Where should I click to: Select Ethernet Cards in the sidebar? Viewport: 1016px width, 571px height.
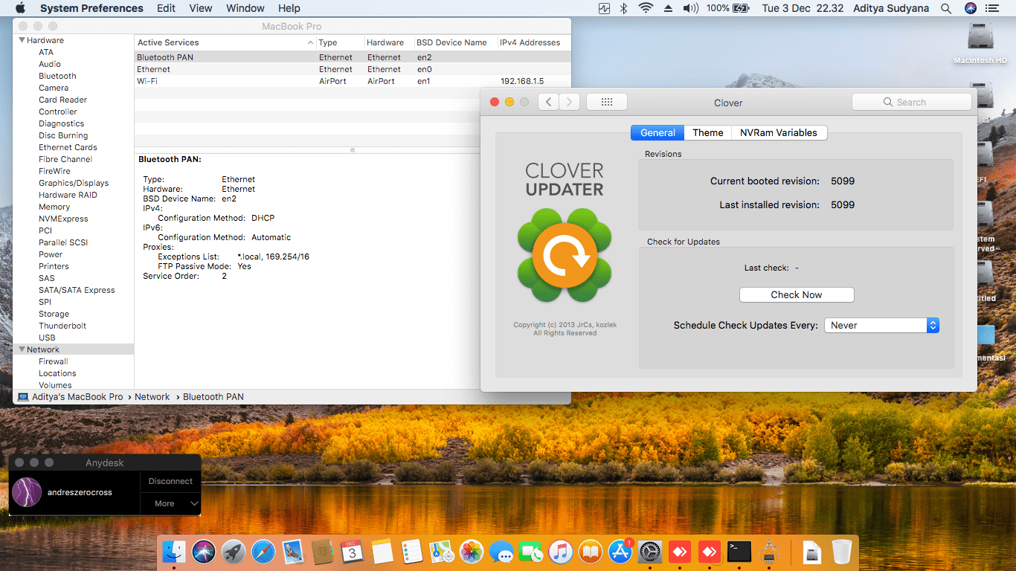68,147
